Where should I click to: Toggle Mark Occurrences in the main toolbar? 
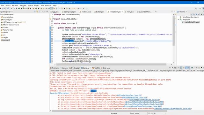(x=52, y=9)
